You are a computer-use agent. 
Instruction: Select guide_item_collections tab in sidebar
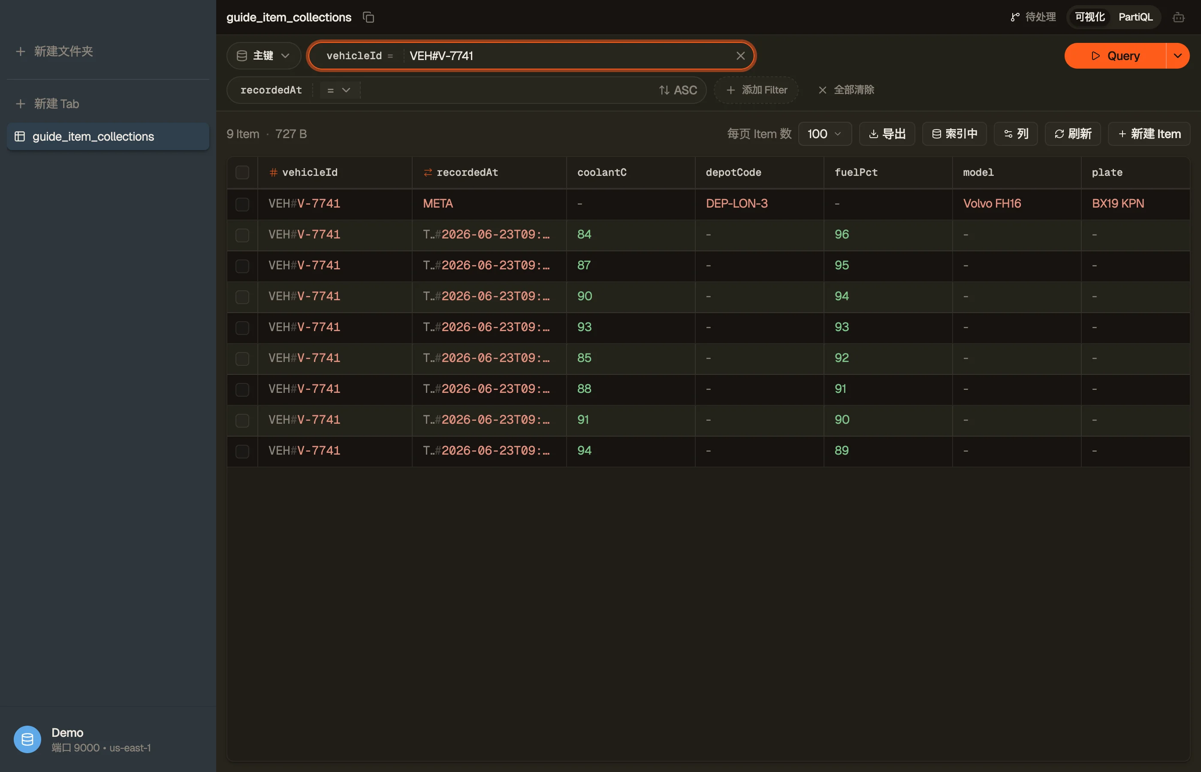click(108, 136)
